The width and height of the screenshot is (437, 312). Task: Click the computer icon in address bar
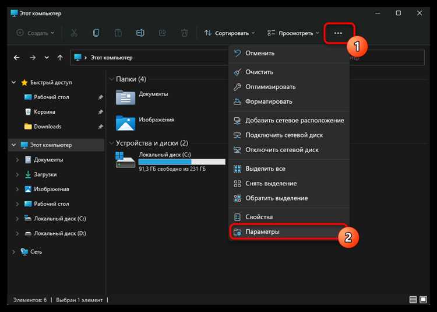coord(77,57)
